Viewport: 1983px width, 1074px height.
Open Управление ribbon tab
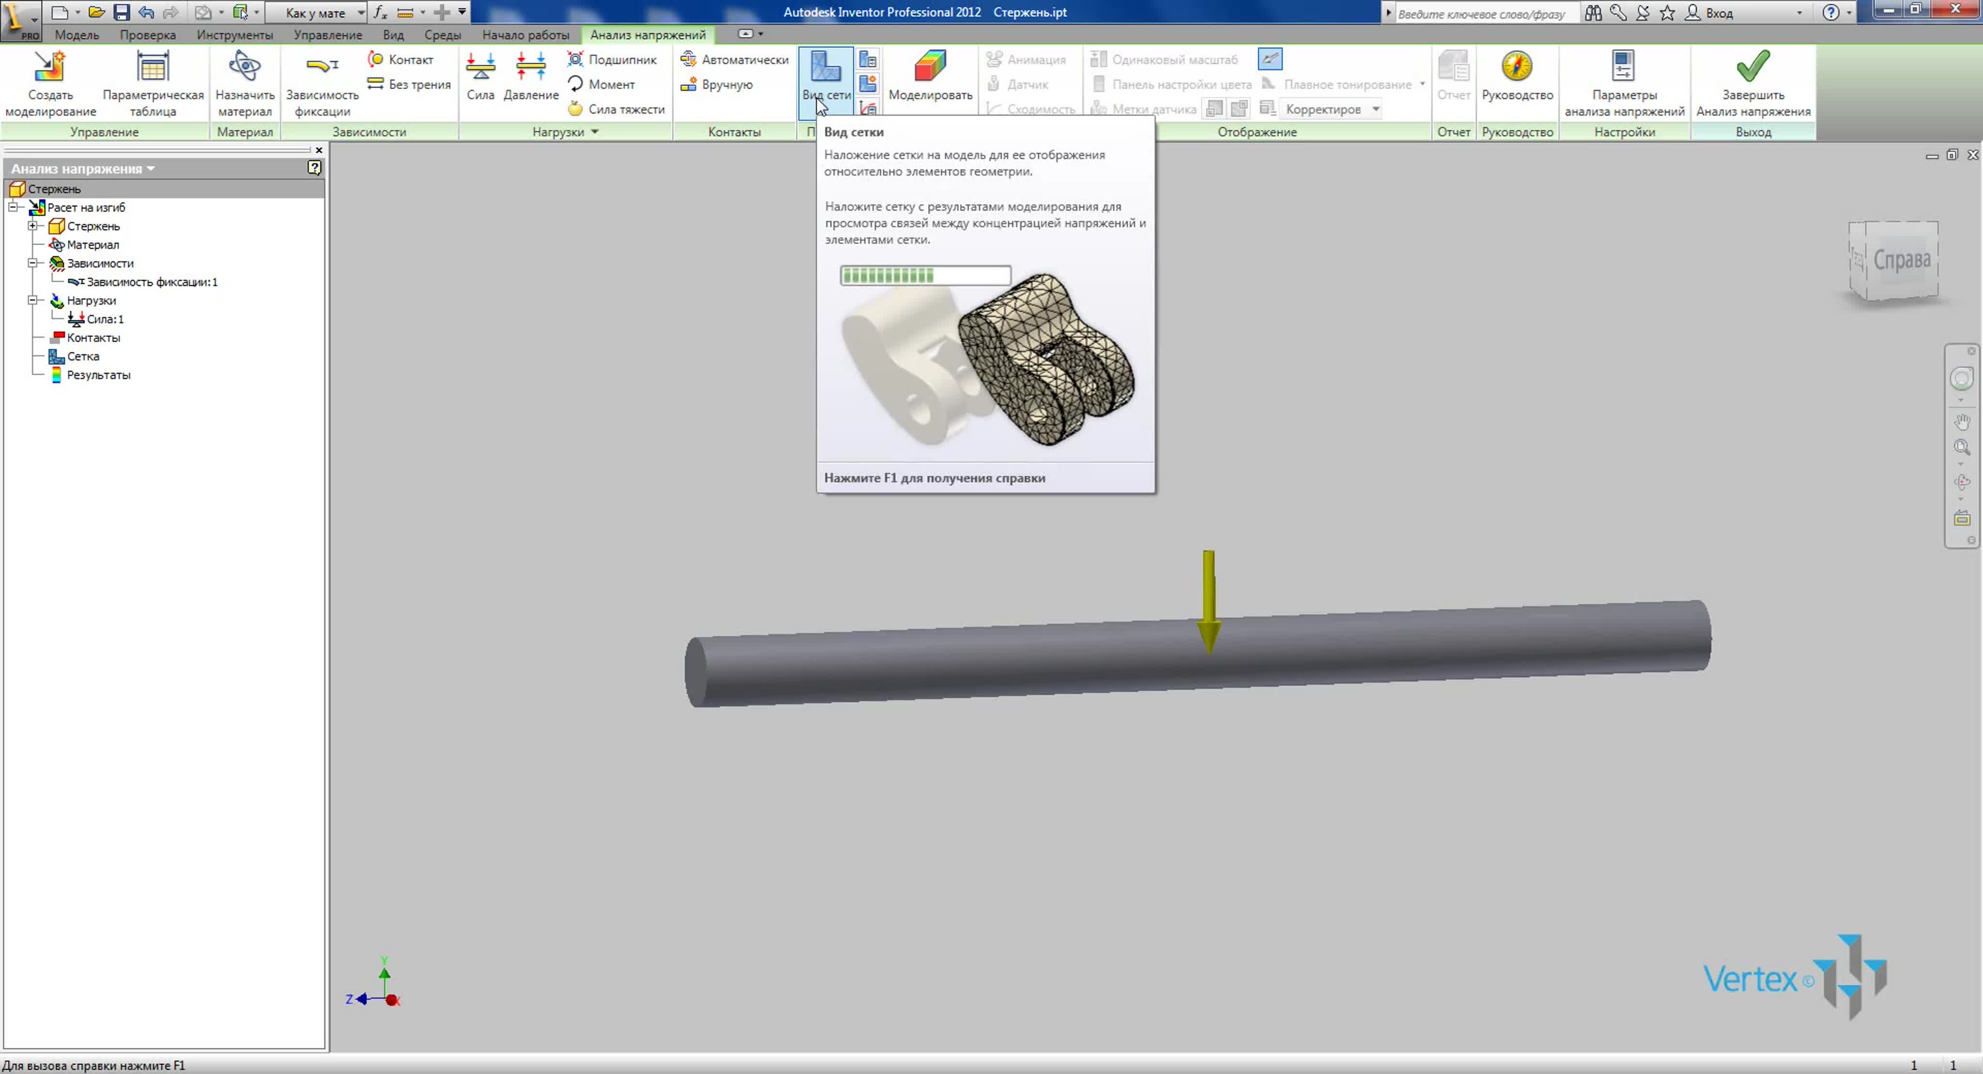coord(327,35)
